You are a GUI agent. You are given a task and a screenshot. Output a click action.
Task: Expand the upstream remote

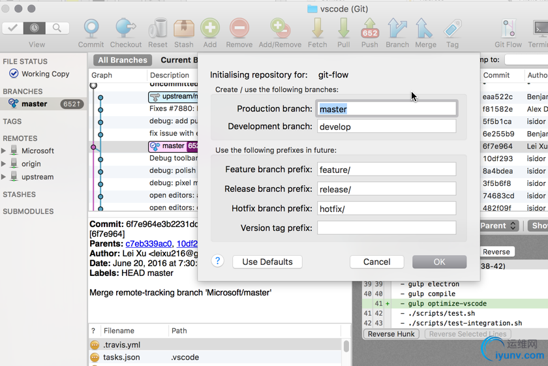3,177
